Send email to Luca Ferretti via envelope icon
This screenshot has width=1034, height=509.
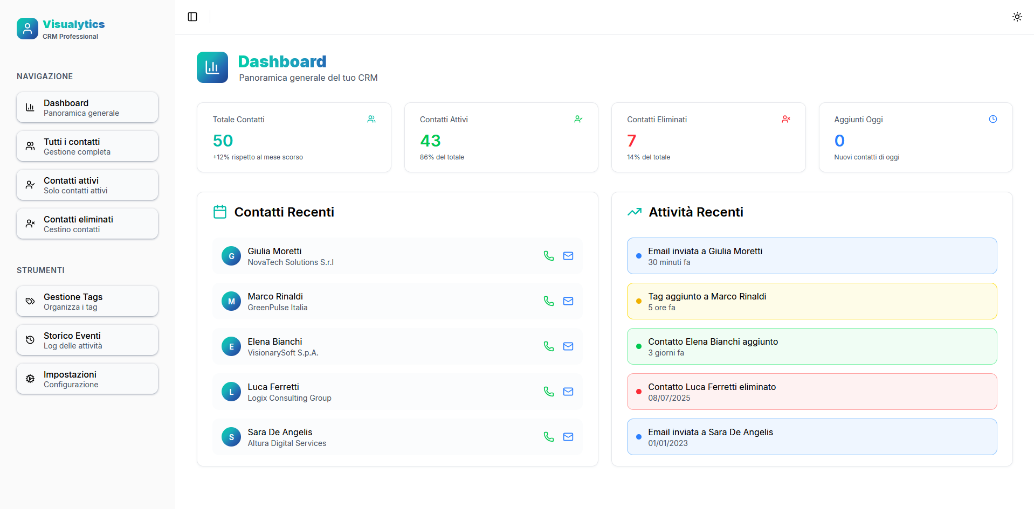(x=568, y=392)
